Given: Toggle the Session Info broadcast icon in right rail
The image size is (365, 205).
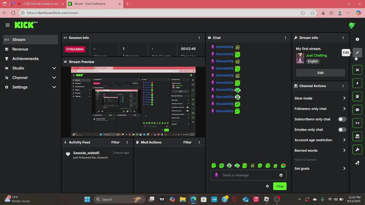Looking at the screenshot, I should (x=357, y=123).
